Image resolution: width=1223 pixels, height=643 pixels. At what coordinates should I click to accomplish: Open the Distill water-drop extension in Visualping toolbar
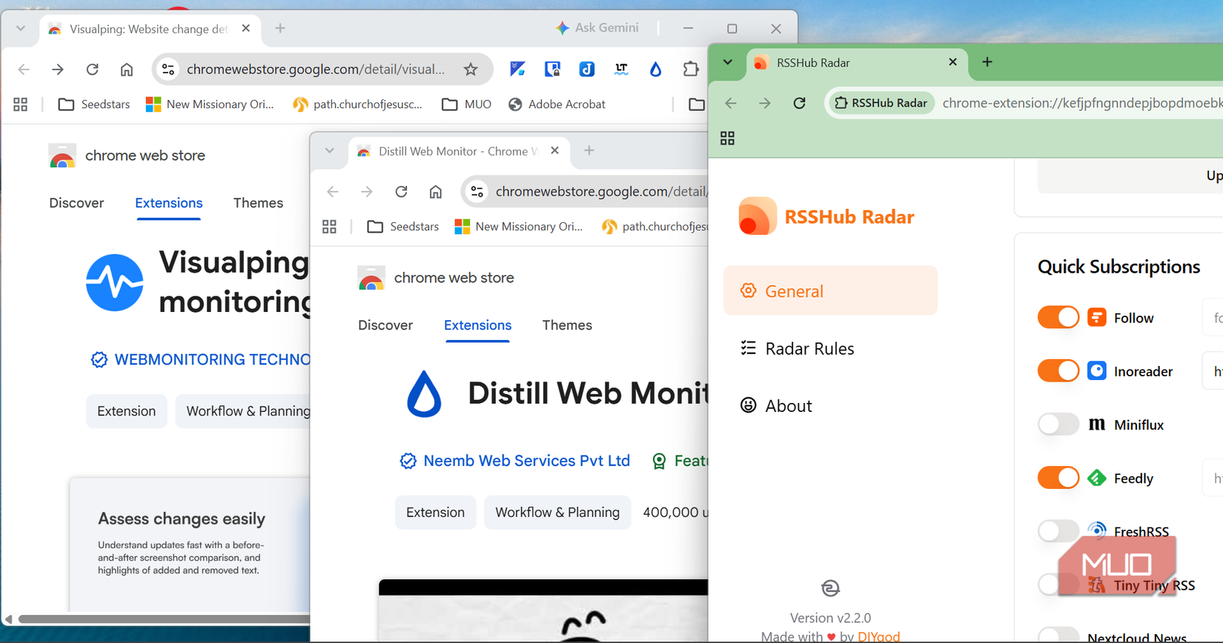point(655,69)
